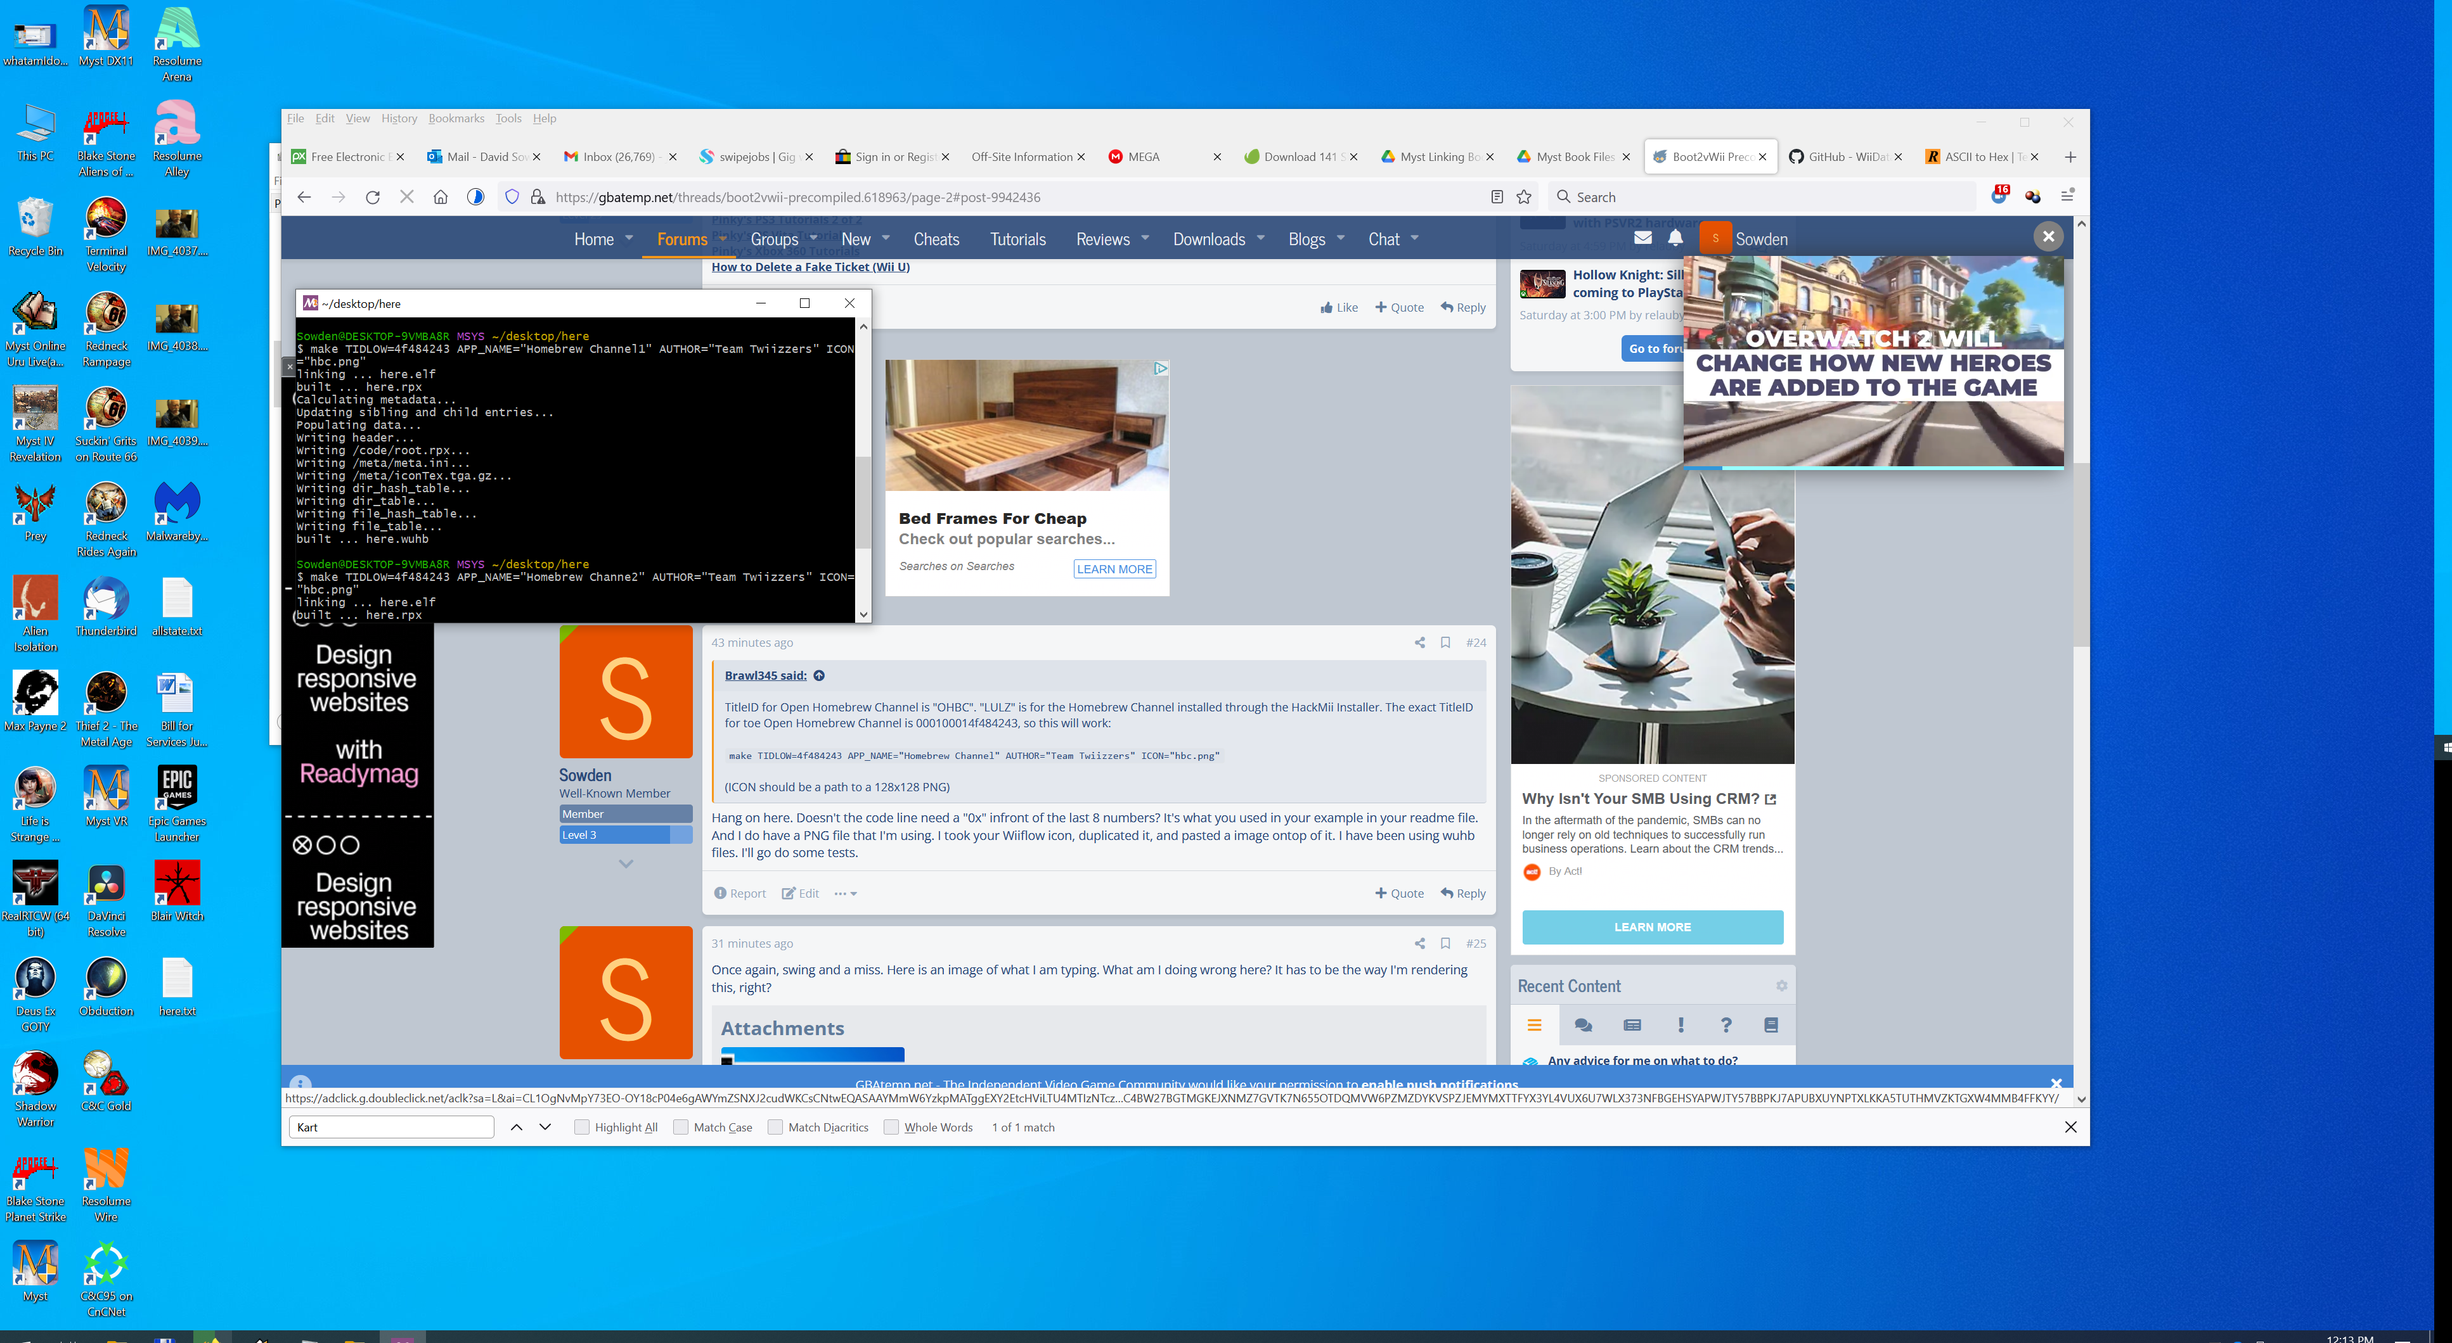Click the find bar text field
Screen dimensions: 2452x1343
point(391,1127)
